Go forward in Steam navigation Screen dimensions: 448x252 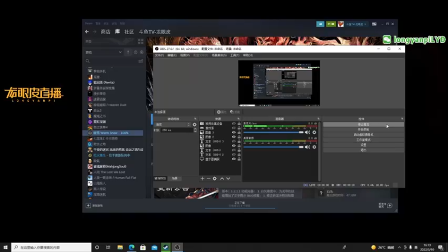tap(95, 32)
